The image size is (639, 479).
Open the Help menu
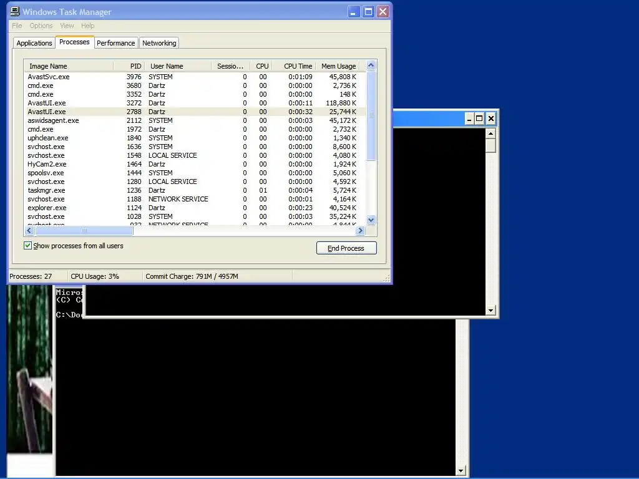(x=87, y=26)
